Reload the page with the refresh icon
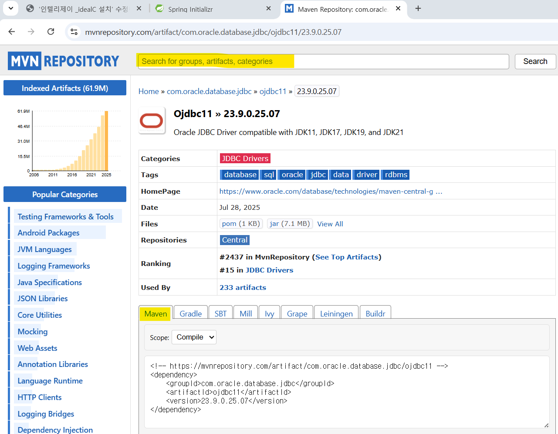The height and width of the screenshot is (434, 558). coord(51,32)
